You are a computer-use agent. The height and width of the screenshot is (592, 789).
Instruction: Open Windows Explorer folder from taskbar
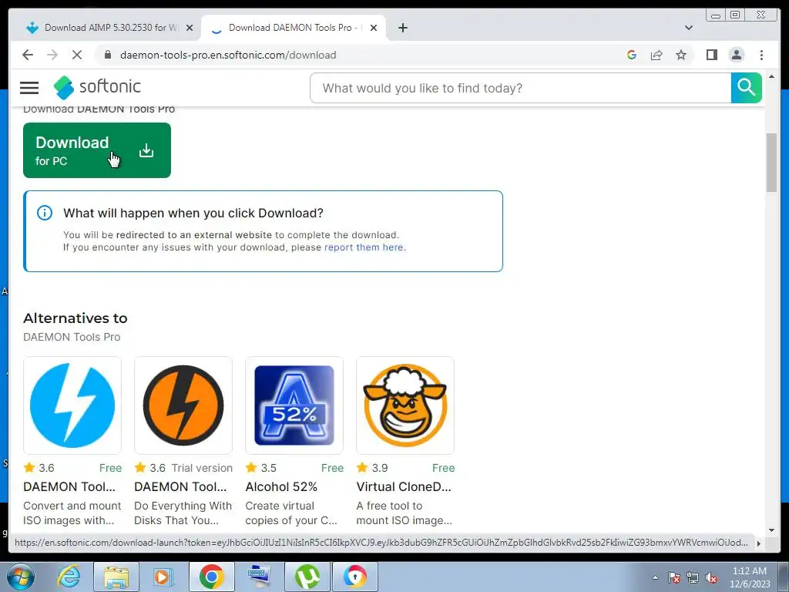(x=116, y=577)
